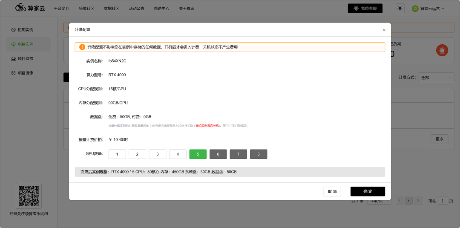Open the page size dropdown in pagination
Viewport: 460px width, 228px height.
tap(379, 201)
